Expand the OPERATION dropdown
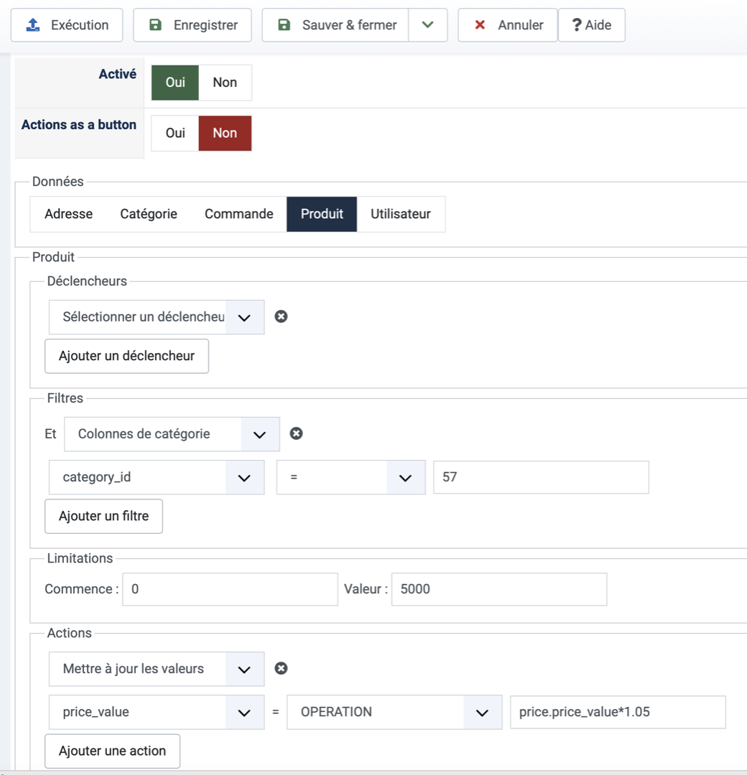The image size is (747, 775). click(394, 712)
